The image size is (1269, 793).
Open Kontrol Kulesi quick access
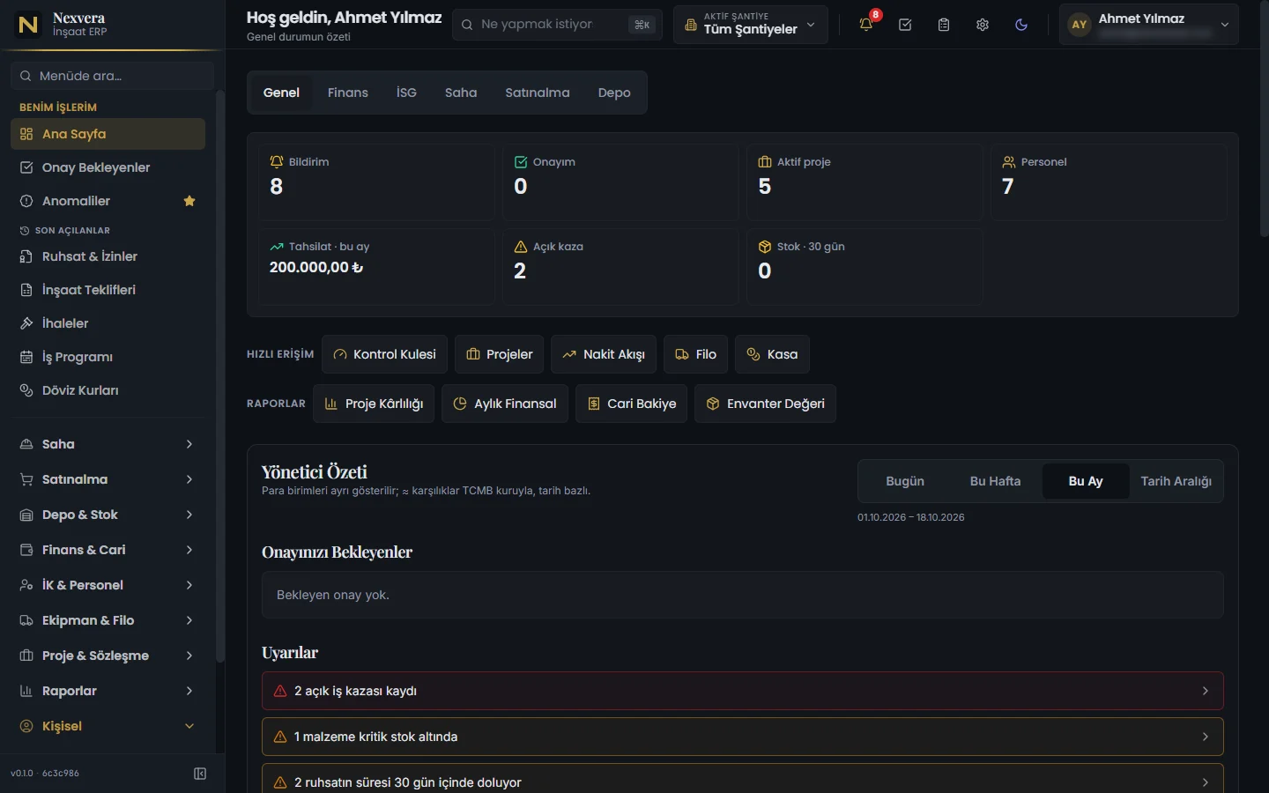[384, 354]
